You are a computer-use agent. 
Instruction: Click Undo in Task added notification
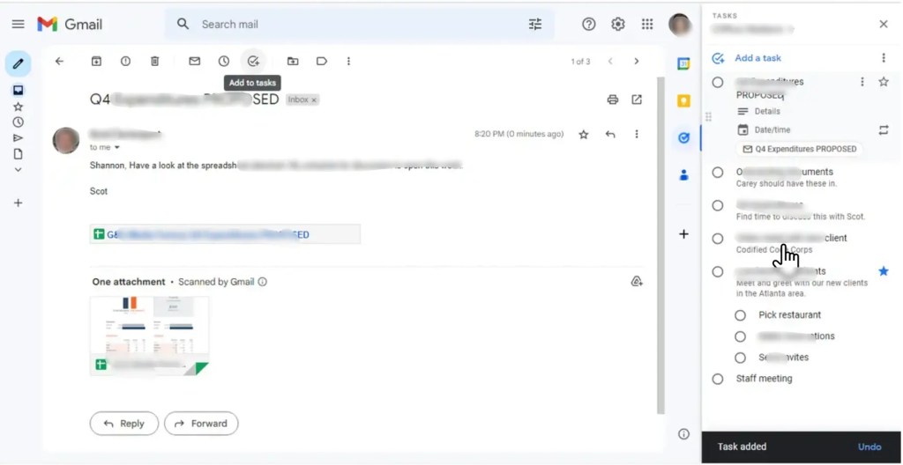point(869,447)
